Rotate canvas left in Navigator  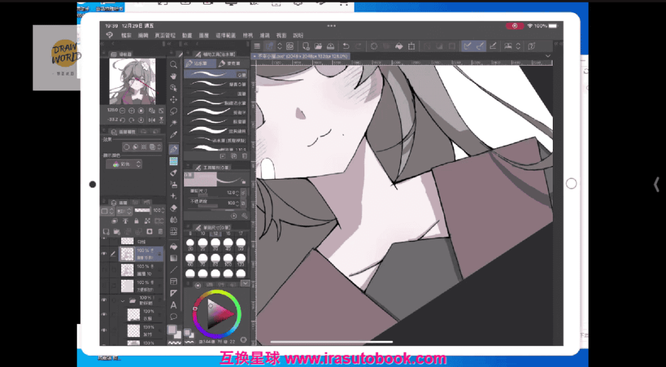coord(123,120)
